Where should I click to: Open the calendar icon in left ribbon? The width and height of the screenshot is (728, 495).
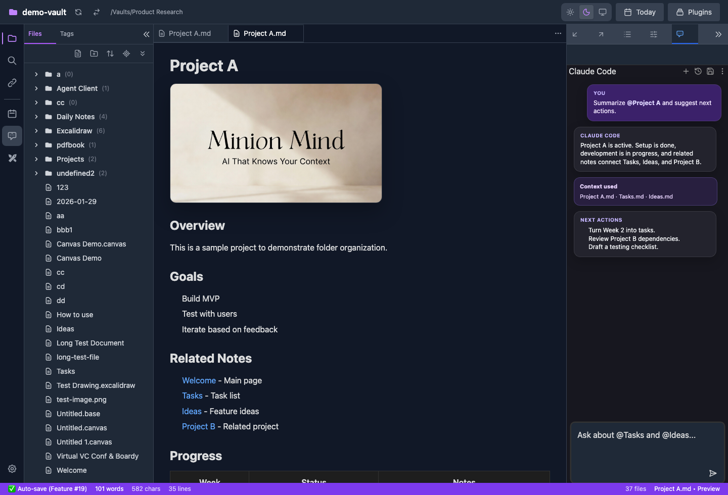tap(12, 114)
